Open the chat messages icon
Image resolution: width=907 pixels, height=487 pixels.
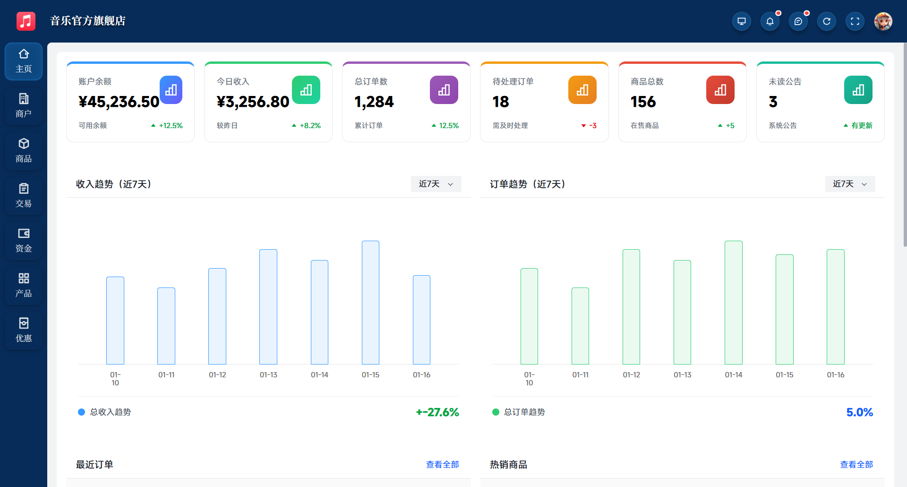pyautogui.click(x=798, y=21)
